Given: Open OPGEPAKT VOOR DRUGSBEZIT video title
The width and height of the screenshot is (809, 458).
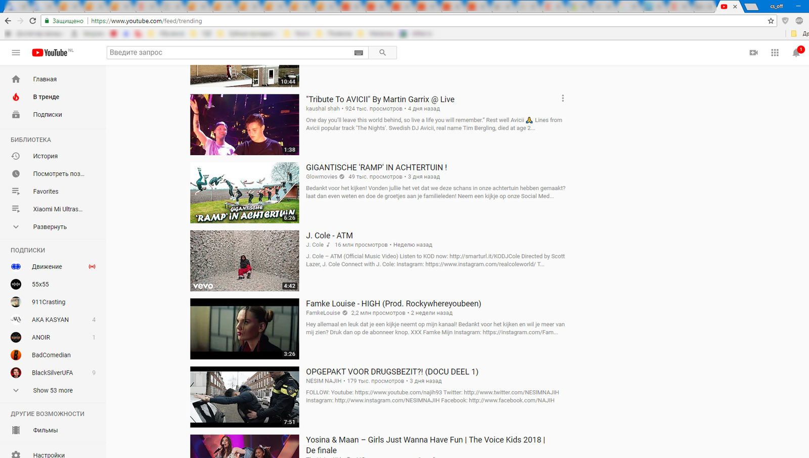Looking at the screenshot, I should pos(392,372).
